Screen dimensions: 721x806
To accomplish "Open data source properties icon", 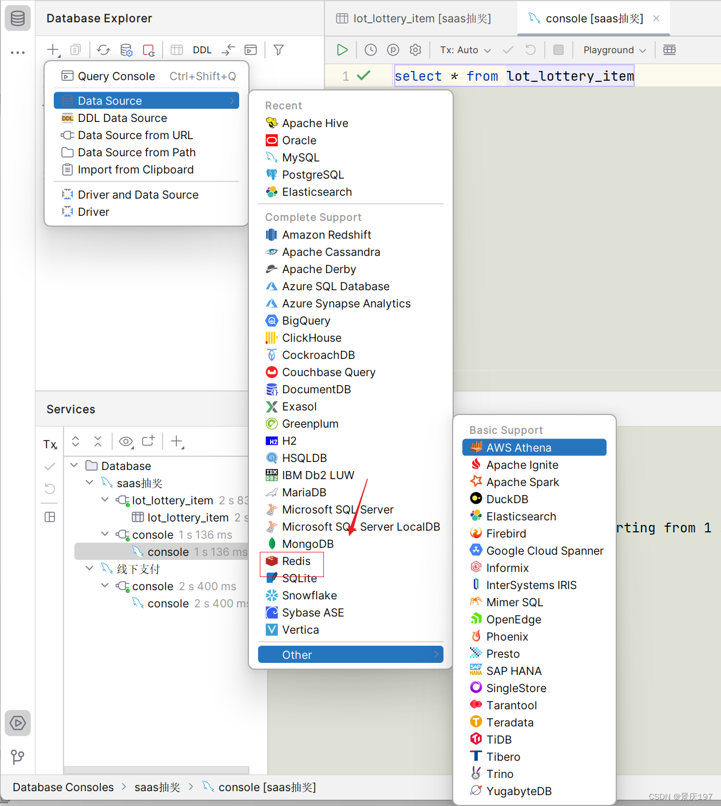I will click(126, 50).
